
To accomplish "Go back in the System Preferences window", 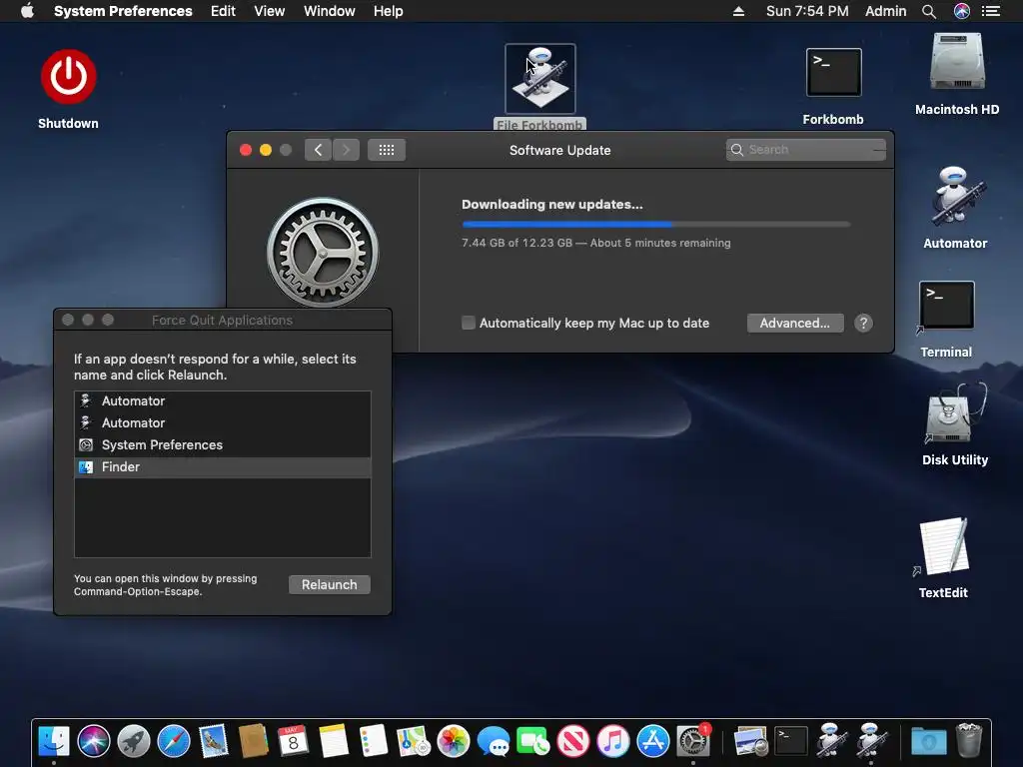I will click(318, 150).
